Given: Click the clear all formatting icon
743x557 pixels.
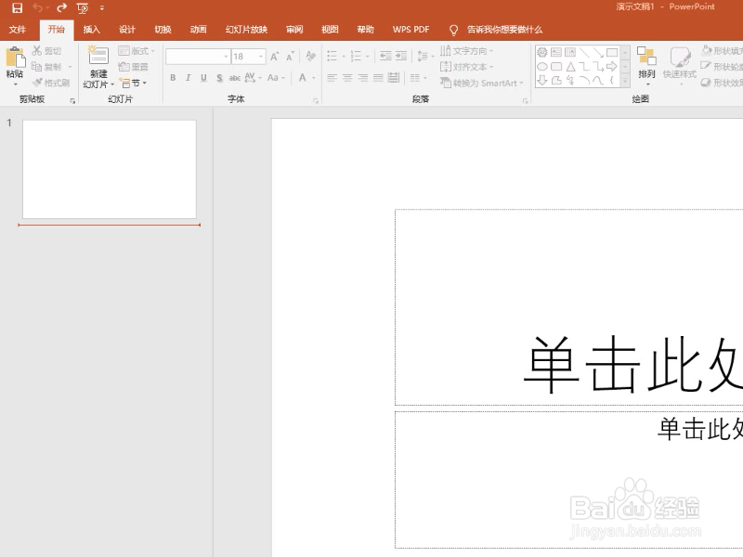Looking at the screenshot, I should 311,57.
